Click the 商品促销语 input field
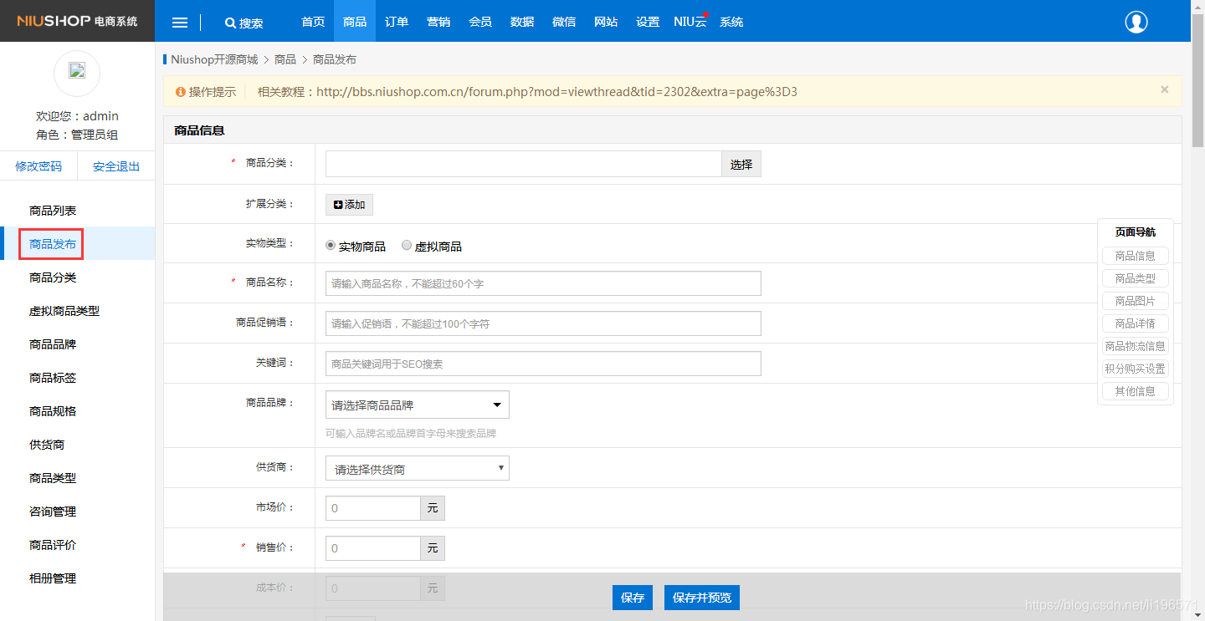The width and height of the screenshot is (1205, 621). 543,323
